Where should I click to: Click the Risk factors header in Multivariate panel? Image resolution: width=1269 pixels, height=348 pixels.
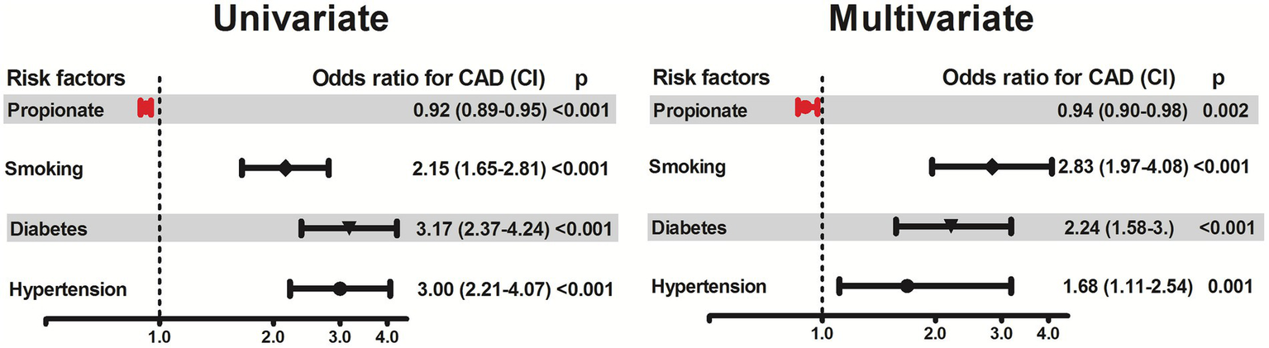tap(711, 79)
